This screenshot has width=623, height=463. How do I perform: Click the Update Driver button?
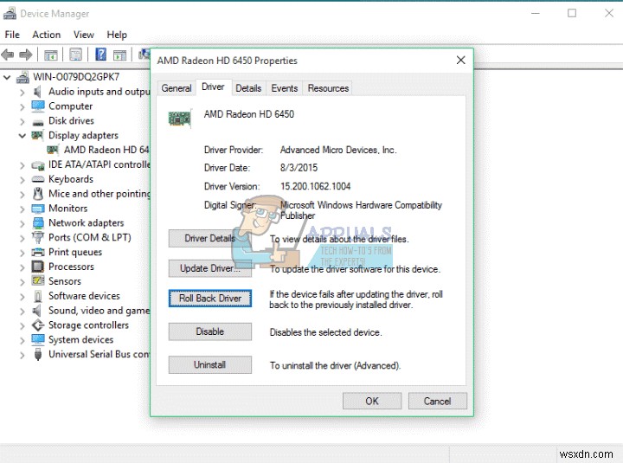209,268
